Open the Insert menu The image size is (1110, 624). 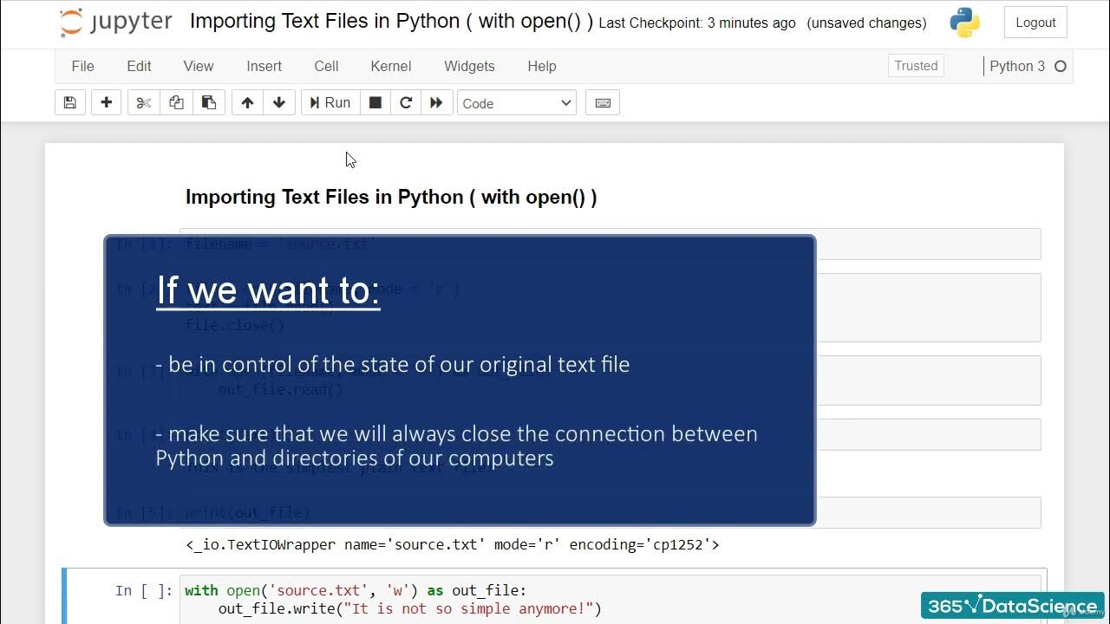264,66
